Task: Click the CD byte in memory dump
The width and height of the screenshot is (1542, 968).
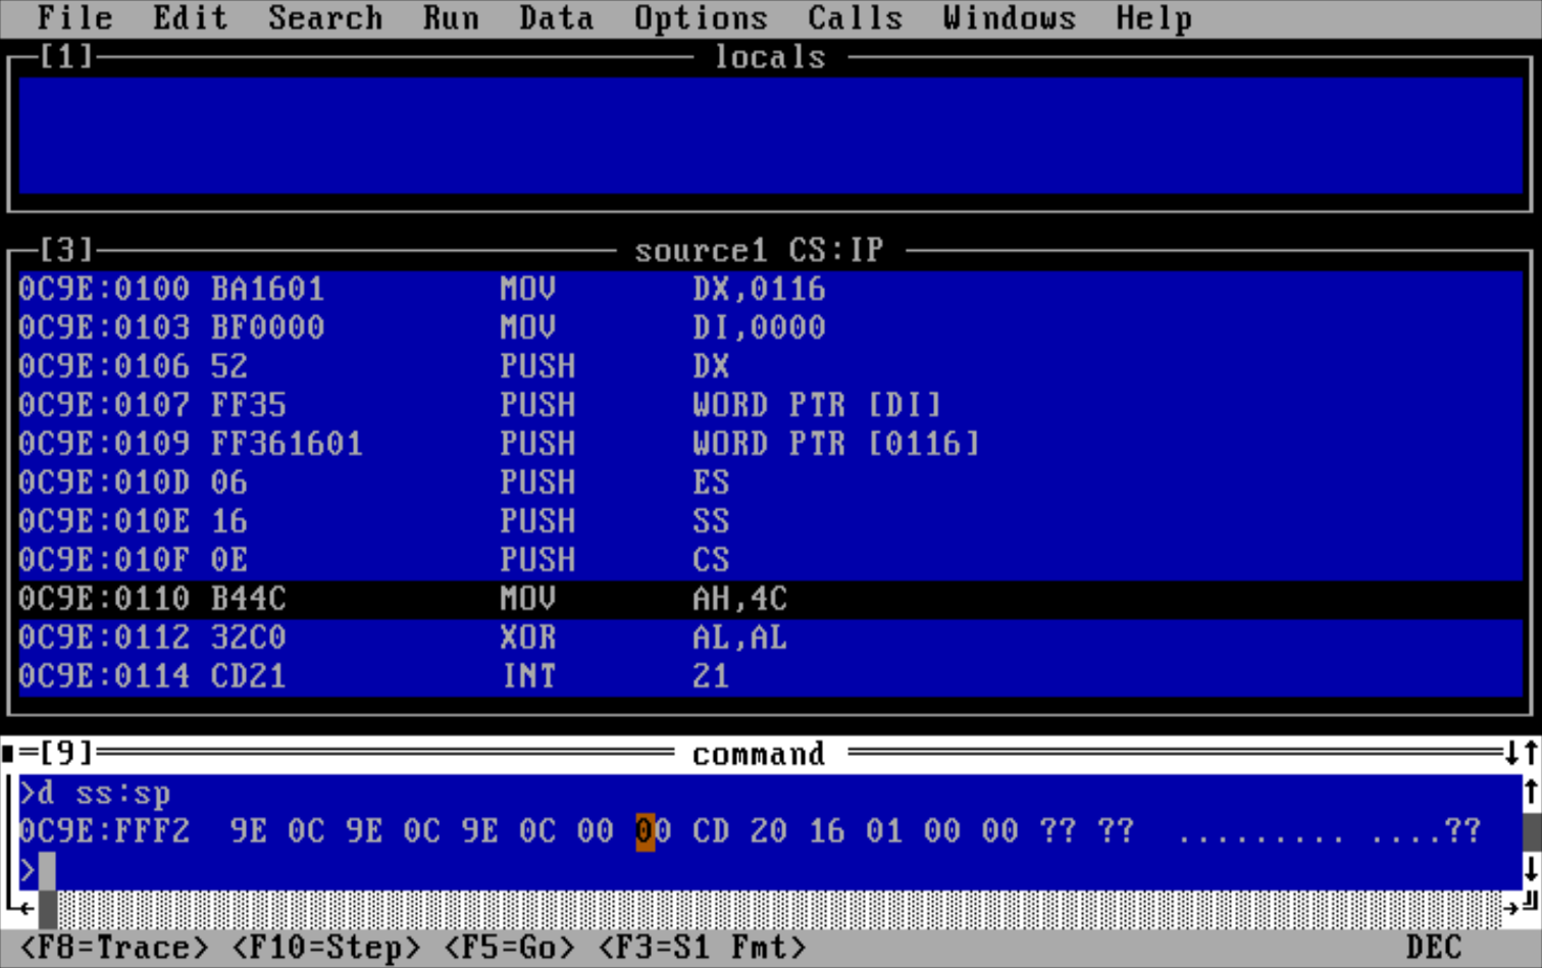Action: point(710,832)
